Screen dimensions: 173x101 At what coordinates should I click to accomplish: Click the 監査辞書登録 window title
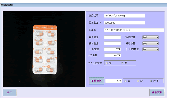tap(7, 5)
